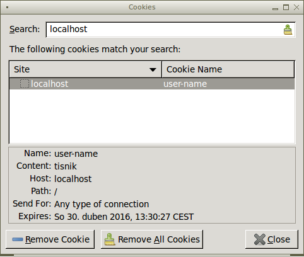Image resolution: width=304 pixels, height=257 pixels.
Task: Clear search with broom icon
Action: point(288,30)
